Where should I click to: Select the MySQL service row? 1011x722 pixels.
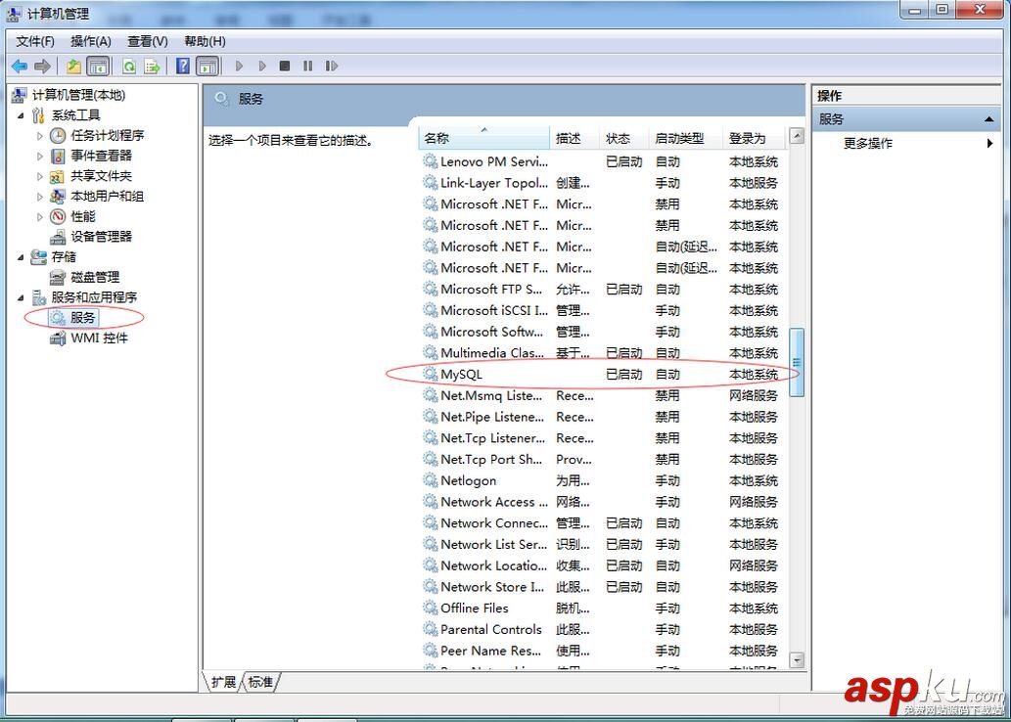point(603,375)
